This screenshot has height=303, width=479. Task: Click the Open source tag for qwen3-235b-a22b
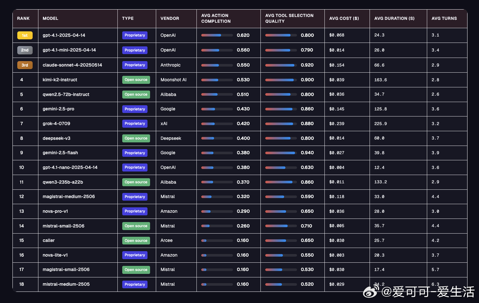tap(136, 182)
